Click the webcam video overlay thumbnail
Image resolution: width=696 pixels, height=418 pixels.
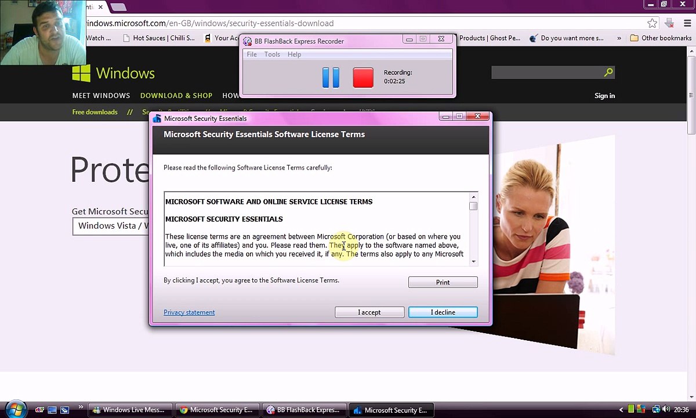pyautogui.click(x=43, y=32)
